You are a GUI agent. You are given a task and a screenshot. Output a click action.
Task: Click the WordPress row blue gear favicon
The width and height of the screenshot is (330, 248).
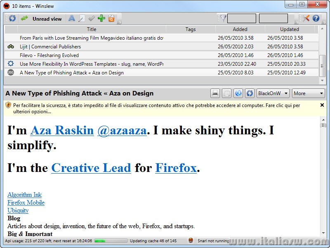11,64
